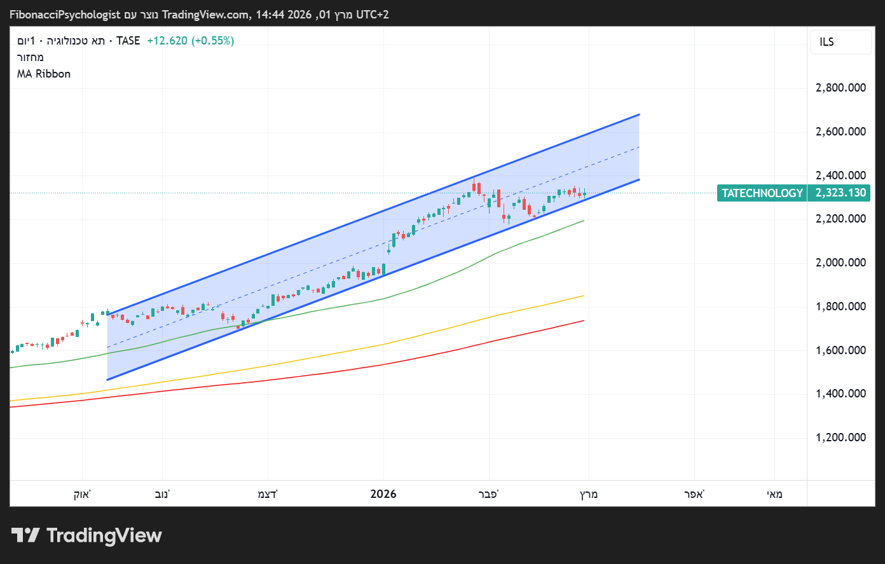
Task: Click the 1,800.000 price axis label
Action: tap(840, 306)
